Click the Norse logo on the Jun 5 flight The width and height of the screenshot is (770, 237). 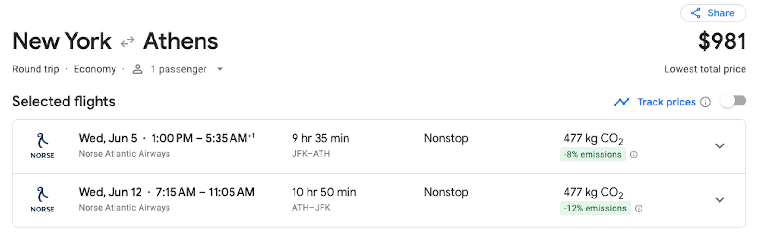[x=42, y=146]
